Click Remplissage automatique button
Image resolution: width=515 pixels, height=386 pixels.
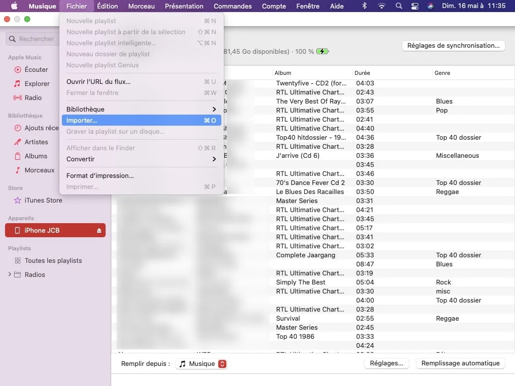(x=460, y=363)
